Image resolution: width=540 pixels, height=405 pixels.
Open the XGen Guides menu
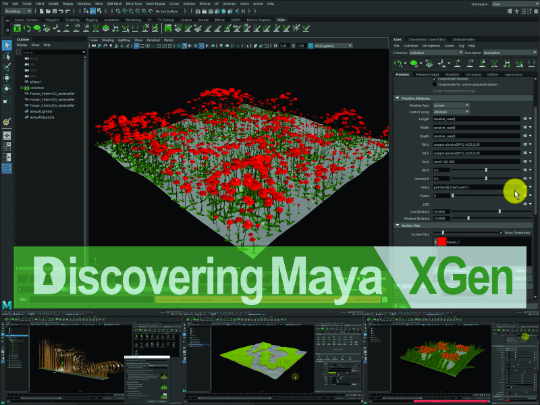[450, 46]
